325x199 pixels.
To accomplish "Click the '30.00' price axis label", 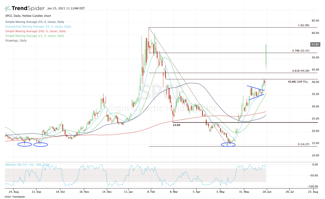I will coord(315,106).
